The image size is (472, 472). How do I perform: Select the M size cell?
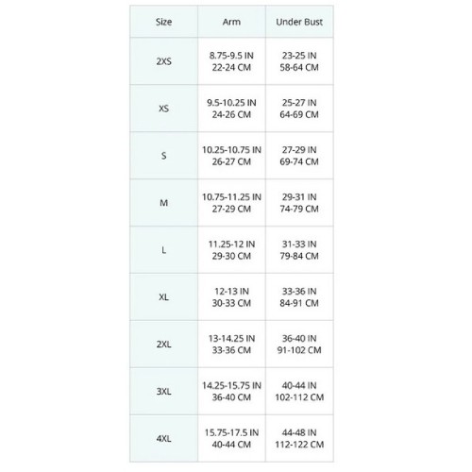pos(163,203)
